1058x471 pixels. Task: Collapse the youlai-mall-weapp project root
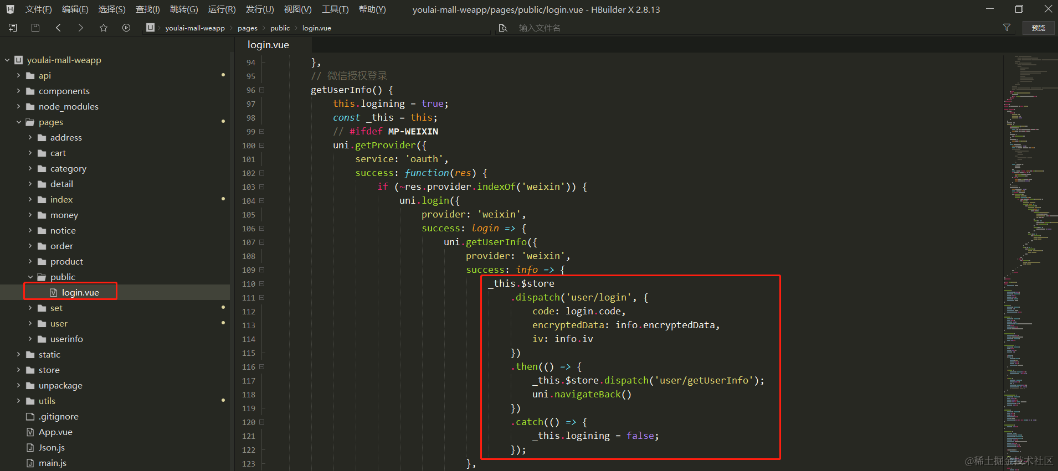7,60
